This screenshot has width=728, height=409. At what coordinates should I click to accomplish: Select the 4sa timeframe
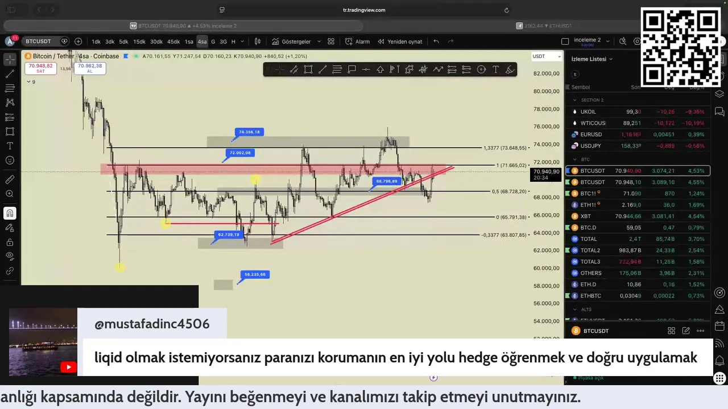pos(202,41)
